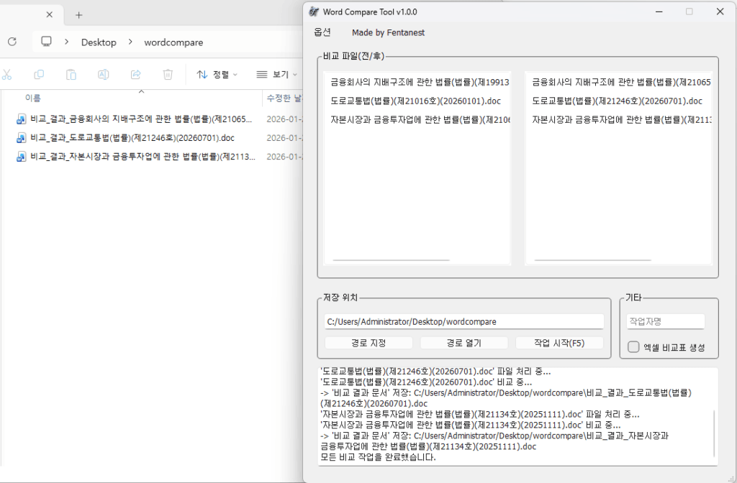Click the Delete trash icon in the toolbar
The width and height of the screenshot is (737, 483).
pyautogui.click(x=166, y=74)
